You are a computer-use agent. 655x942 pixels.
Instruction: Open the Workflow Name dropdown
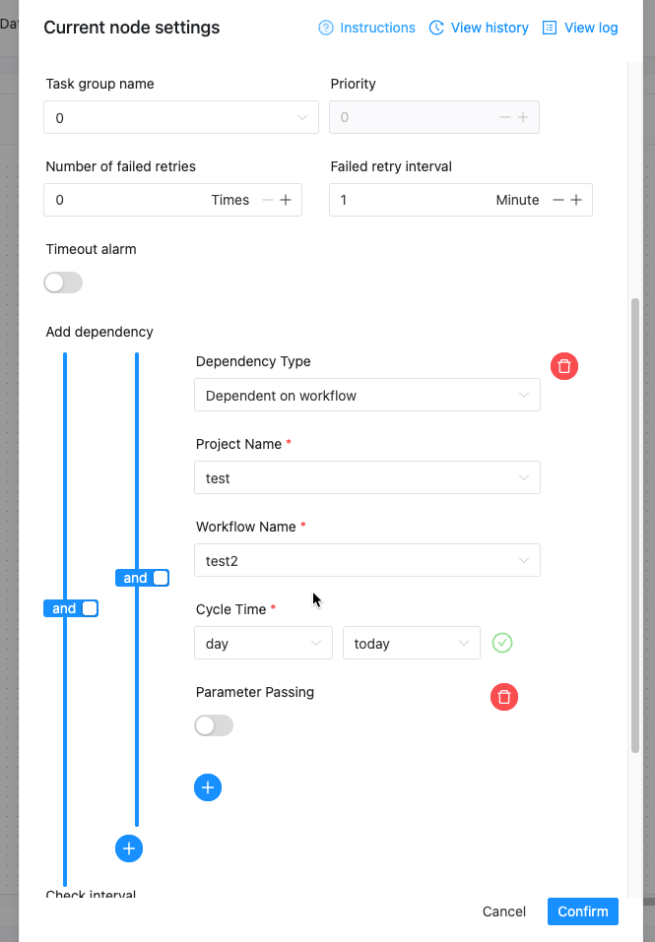367,561
